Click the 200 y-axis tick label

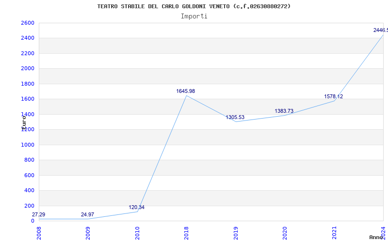(29, 206)
